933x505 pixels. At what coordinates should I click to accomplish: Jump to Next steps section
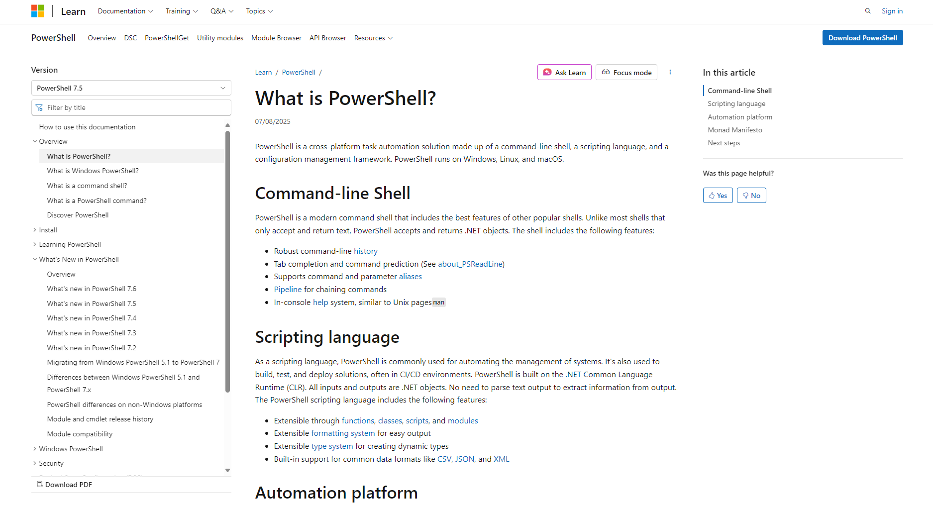click(724, 143)
